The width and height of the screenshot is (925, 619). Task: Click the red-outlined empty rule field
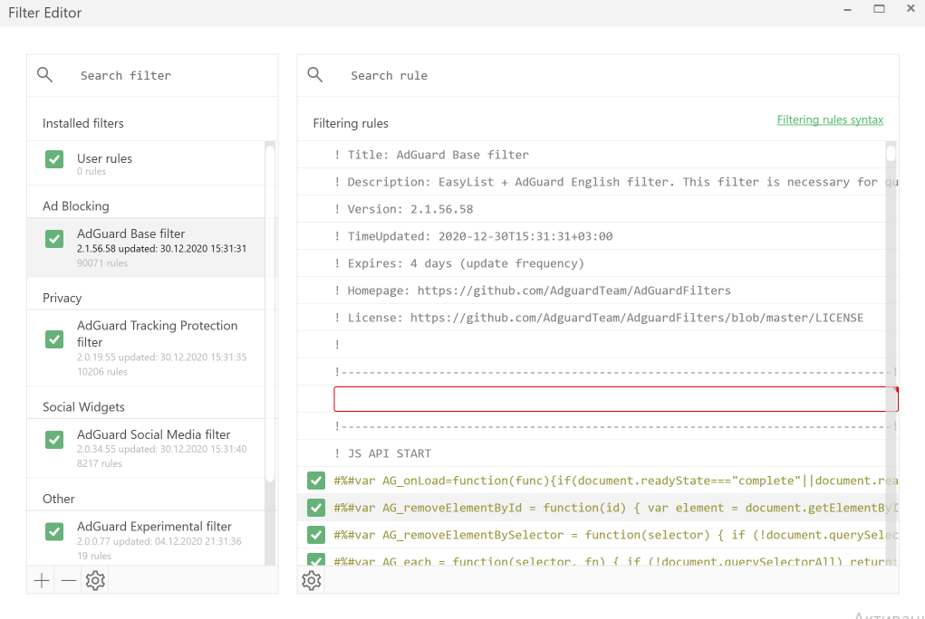point(615,399)
